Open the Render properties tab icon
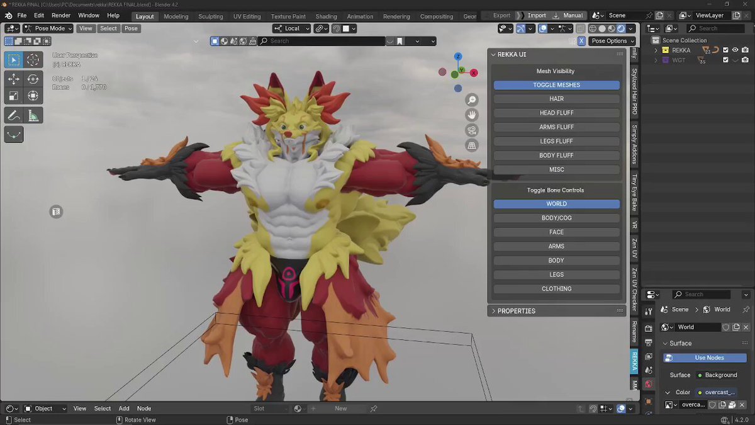755x425 pixels. click(x=649, y=327)
